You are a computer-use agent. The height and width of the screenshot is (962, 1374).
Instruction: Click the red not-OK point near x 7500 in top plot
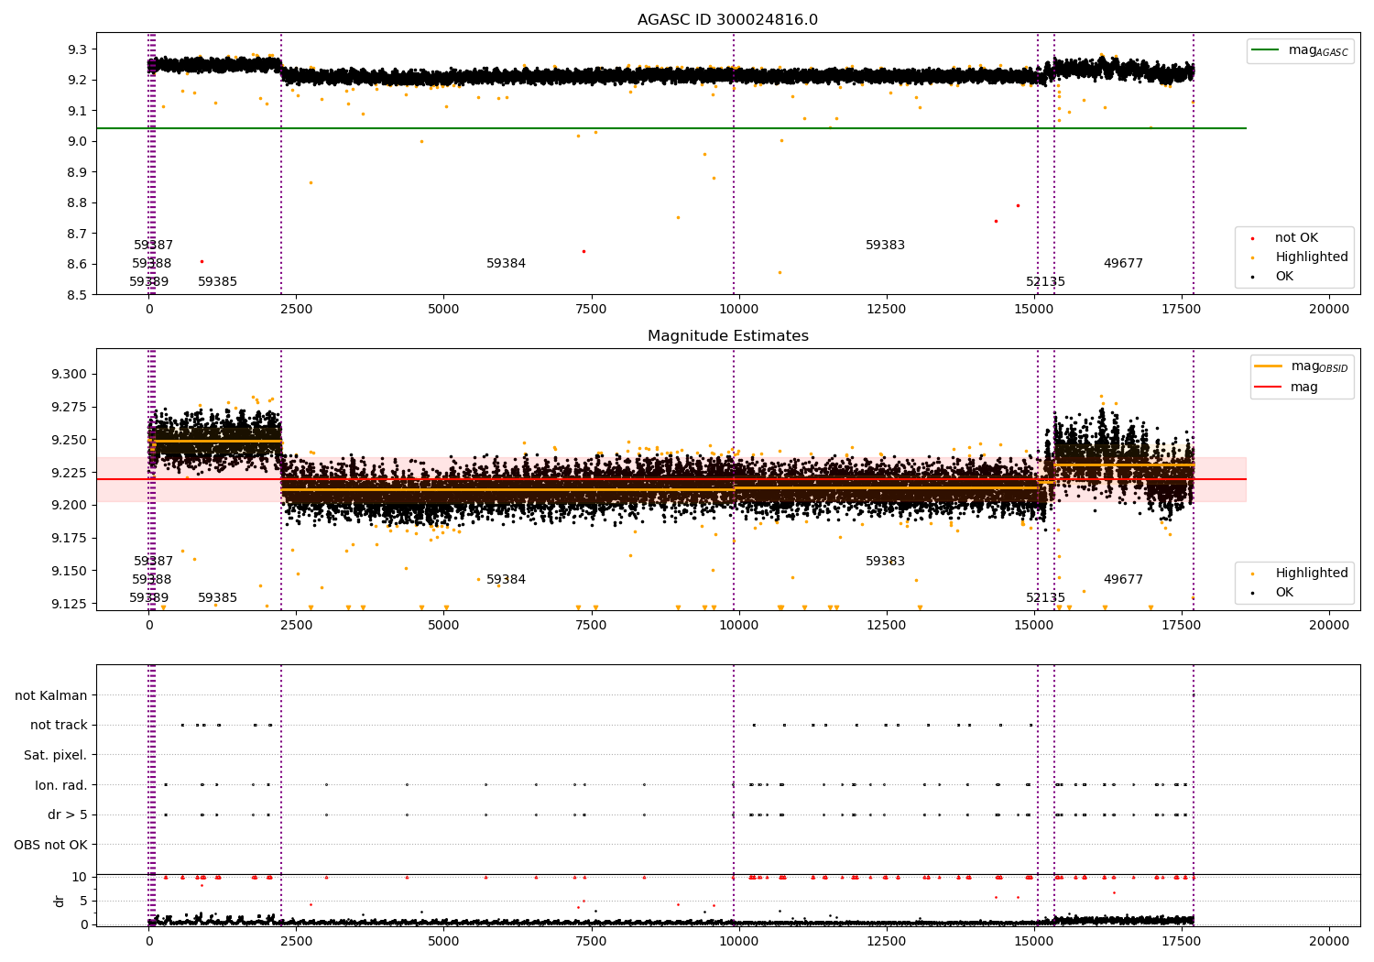point(583,251)
